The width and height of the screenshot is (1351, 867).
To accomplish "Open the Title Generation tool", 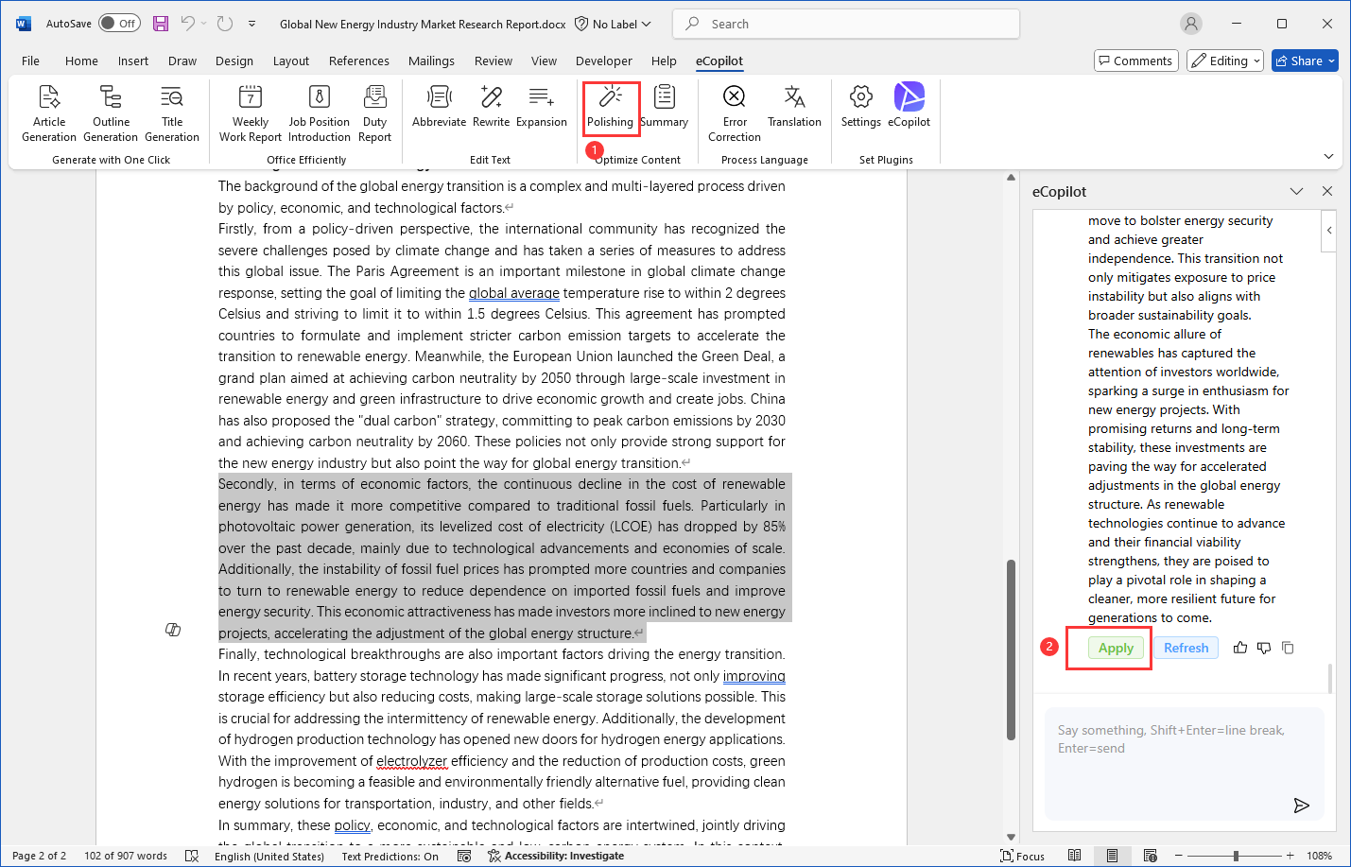I will click(x=172, y=112).
